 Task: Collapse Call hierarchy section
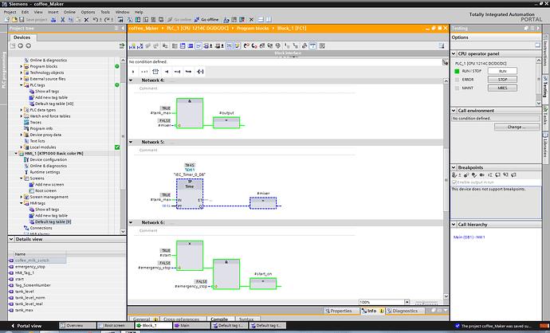tap(454, 225)
